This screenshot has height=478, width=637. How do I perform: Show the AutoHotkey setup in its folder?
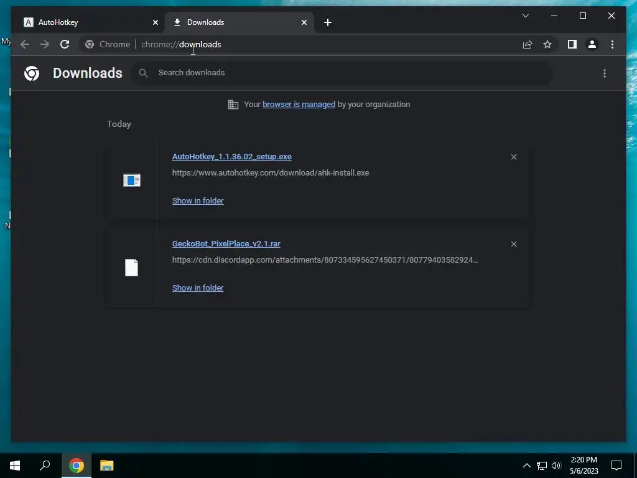pyautogui.click(x=198, y=201)
